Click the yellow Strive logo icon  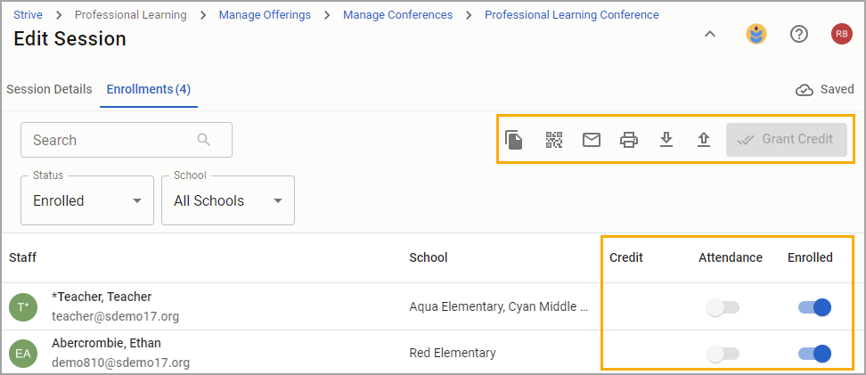coord(756,34)
